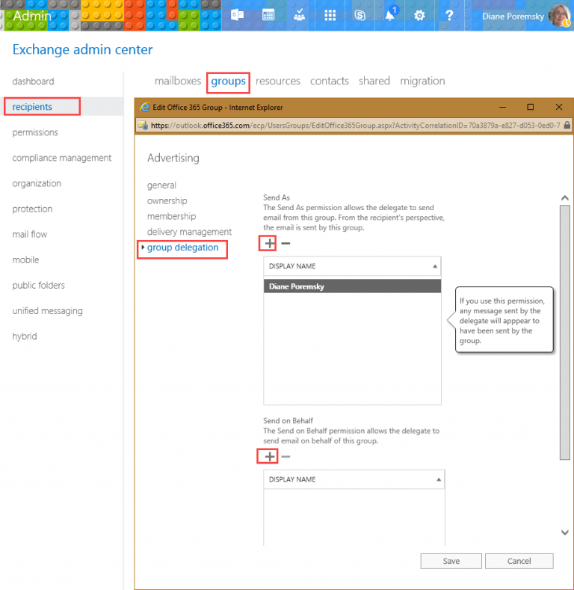This screenshot has height=590, width=574.
Task: Click the Cancel button
Action: click(519, 561)
